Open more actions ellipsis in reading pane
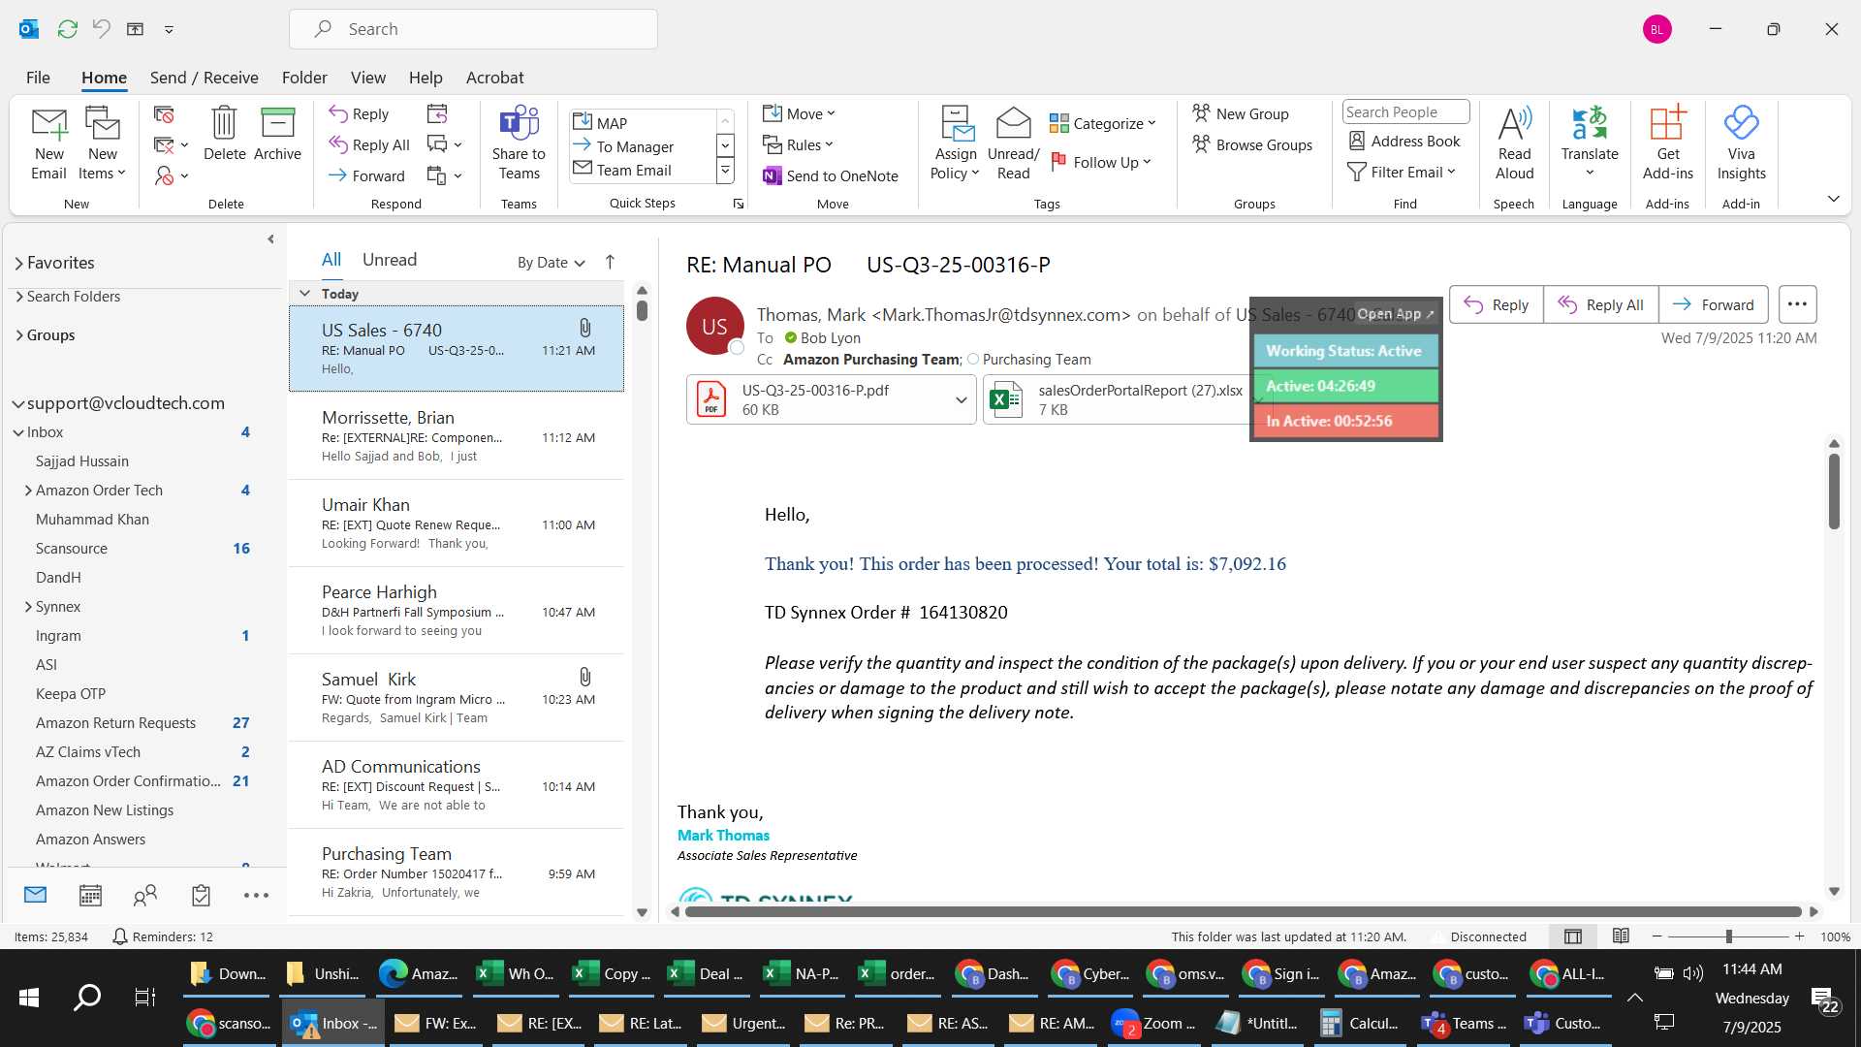The height and width of the screenshot is (1047, 1861). coord(1797,304)
